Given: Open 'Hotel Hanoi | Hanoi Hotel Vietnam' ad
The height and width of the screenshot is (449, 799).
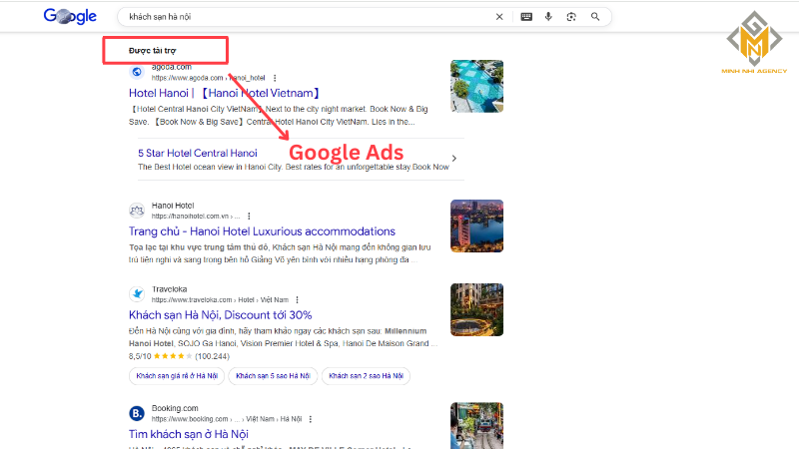Looking at the screenshot, I should click(x=225, y=93).
